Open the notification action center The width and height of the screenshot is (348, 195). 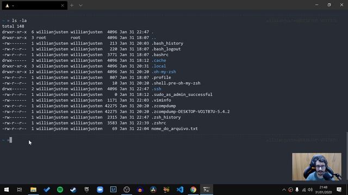click(x=339, y=190)
